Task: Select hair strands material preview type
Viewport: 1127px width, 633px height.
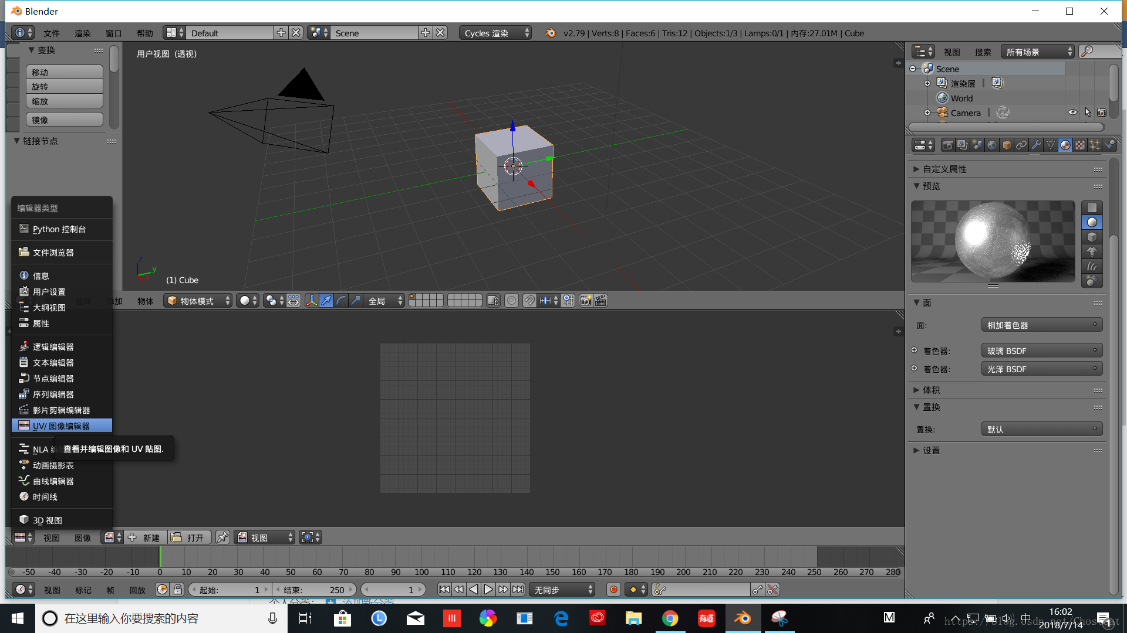Action: pyautogui.click(x=1092, y=266)
